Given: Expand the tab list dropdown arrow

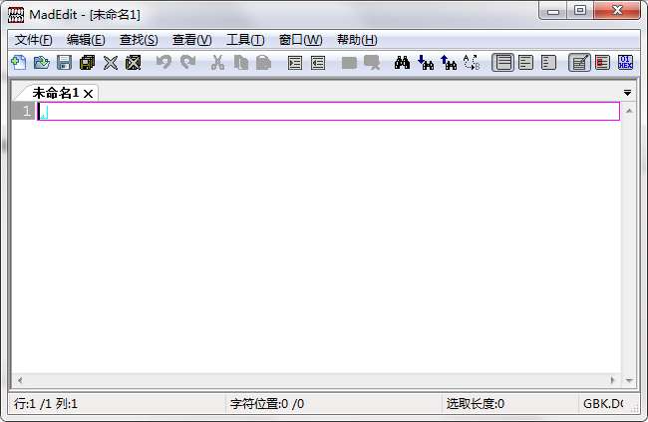Looking at the screenshot, I should pyautogui.click(x=627, y=93).
